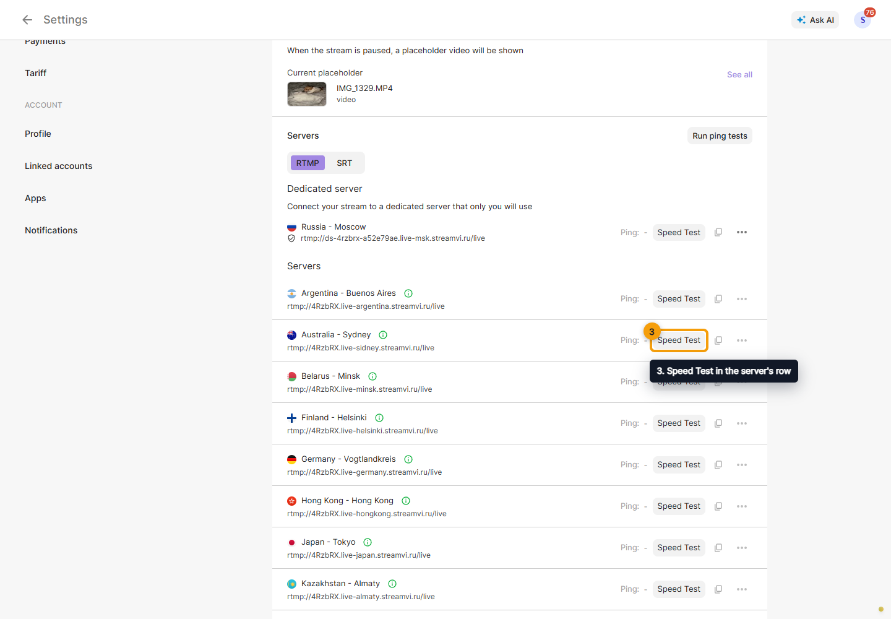The width and height of the screenshot is (891, 619).
Task: Run Speed Test for Germany - Vogtlandkreis
Action: pos(679,465)
